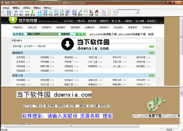Click the 下载工具 category link
This screenshot has width=183, height=131.
point(117,62)
